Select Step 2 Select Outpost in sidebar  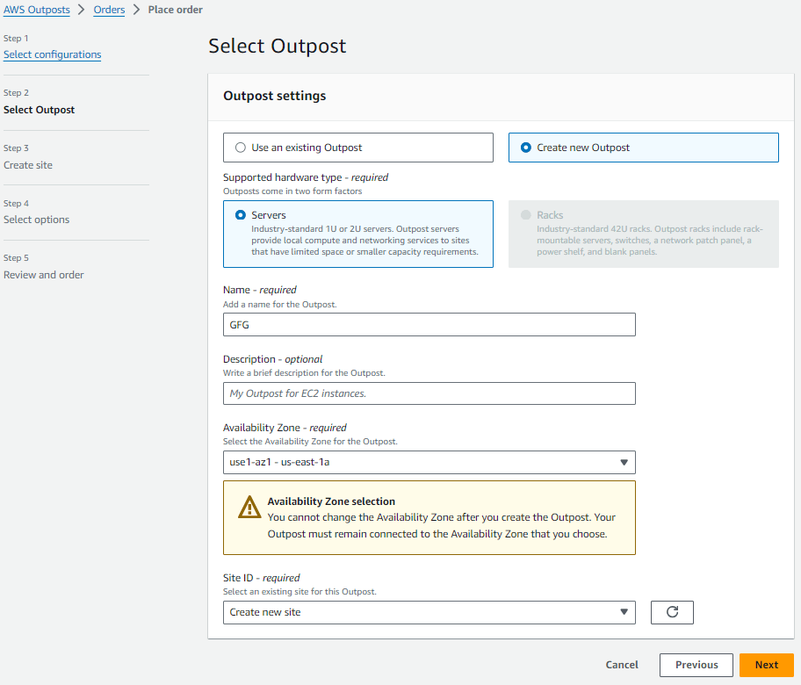(40, 110)
